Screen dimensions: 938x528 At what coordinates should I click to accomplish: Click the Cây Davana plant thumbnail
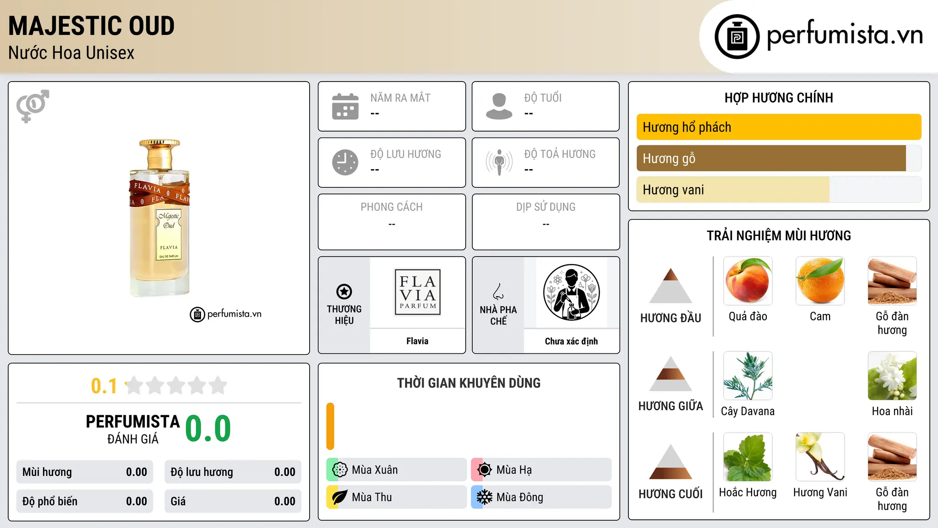coord(748,376)
